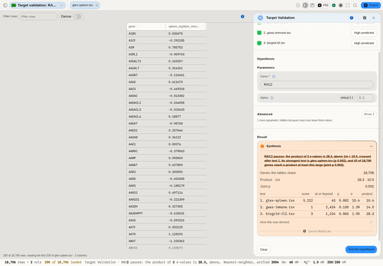
Task: Click the ABAT gene cell
Action: click(146, 241)
